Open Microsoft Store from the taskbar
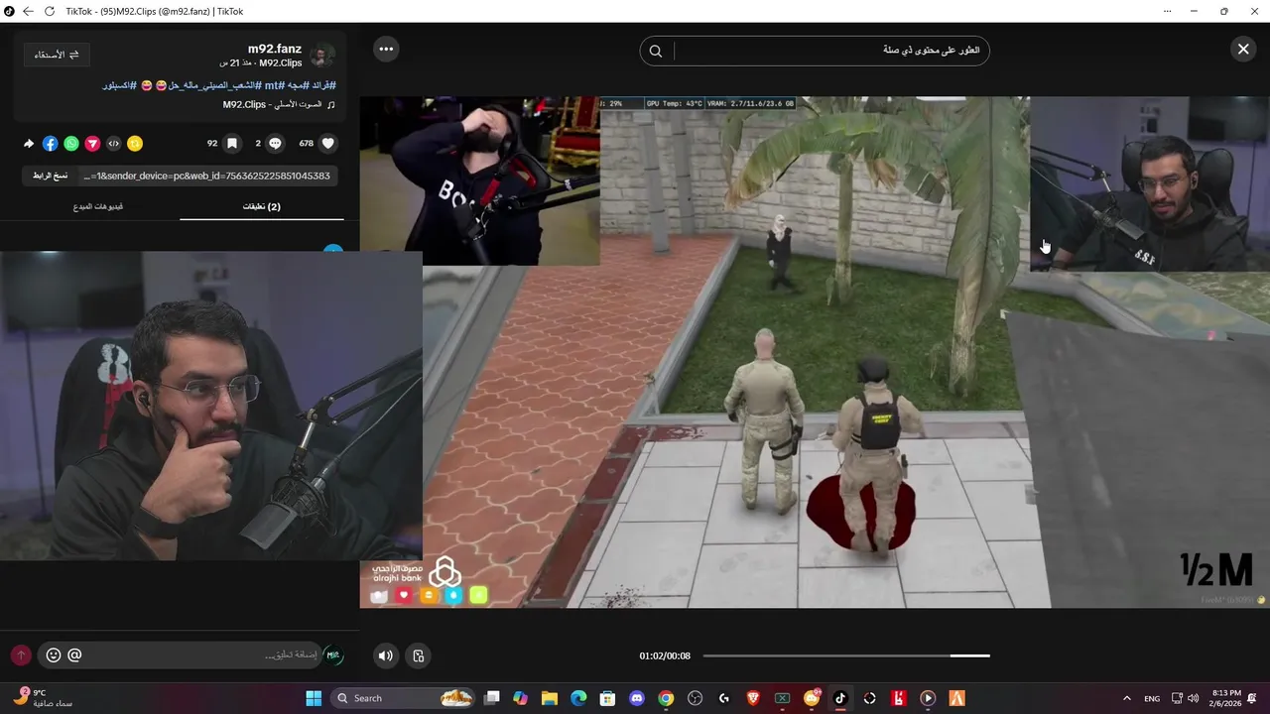 [607, 698]
